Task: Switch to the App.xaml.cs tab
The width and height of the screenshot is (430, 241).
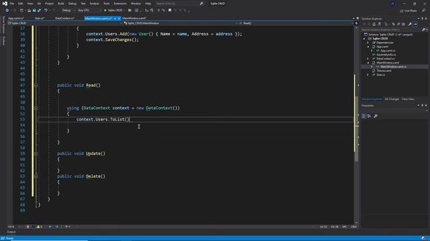Action: coord(16,18)
